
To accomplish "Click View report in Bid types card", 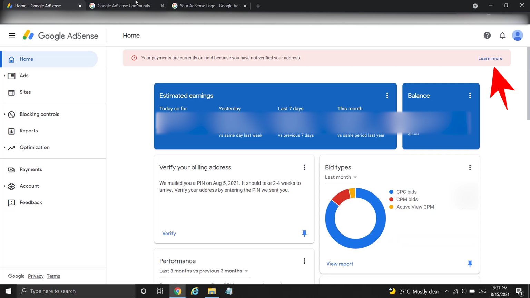I will [x=340, y=264].
